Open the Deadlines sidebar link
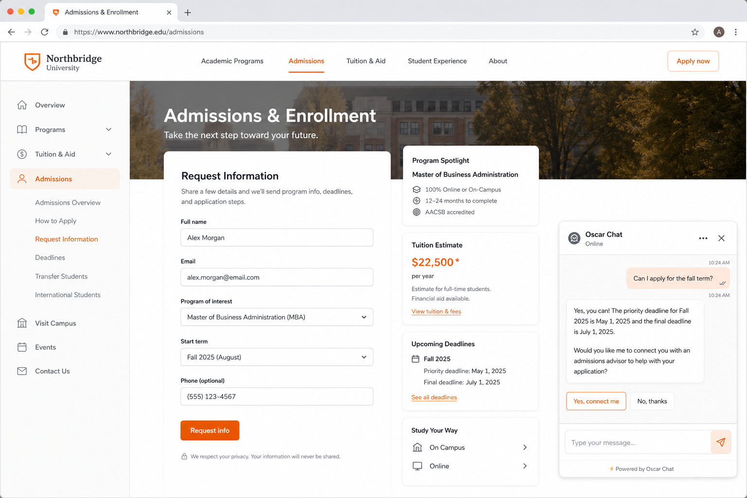This screenshot has height=498, width=747. pyautogui.click(x=50, y=258)
